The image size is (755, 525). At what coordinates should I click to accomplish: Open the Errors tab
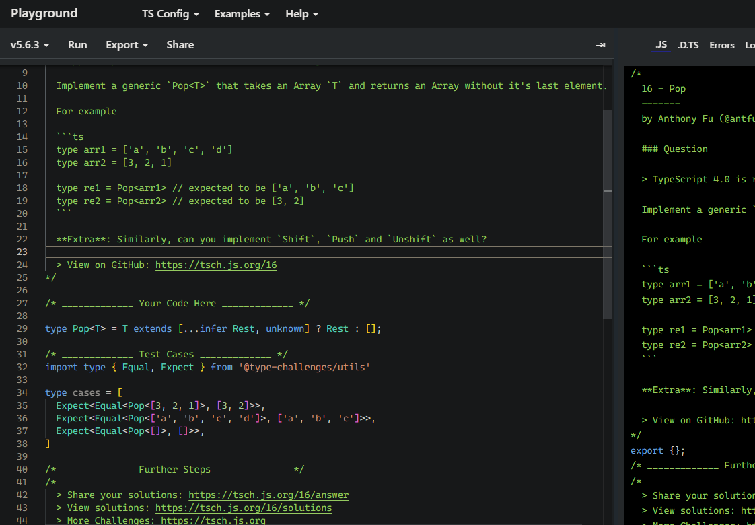point(721,45)
